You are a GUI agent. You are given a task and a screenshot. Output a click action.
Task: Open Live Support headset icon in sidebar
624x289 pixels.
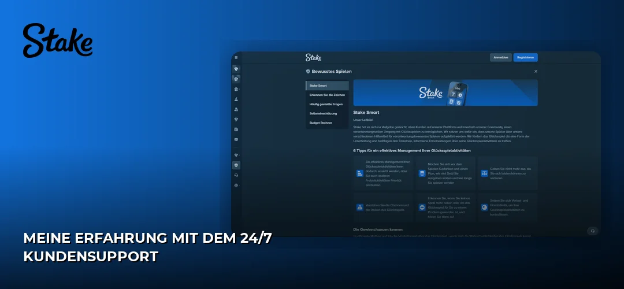coord(236,175)
